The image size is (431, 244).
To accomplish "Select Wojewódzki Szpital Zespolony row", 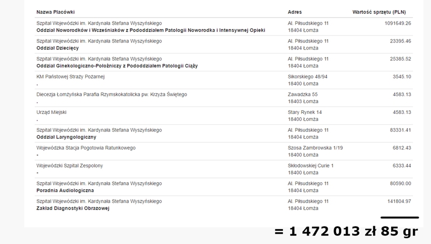I will (69, 166).
